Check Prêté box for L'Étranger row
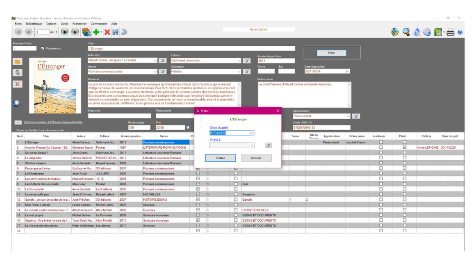This screenshot has width=476, height=267. 404,142
